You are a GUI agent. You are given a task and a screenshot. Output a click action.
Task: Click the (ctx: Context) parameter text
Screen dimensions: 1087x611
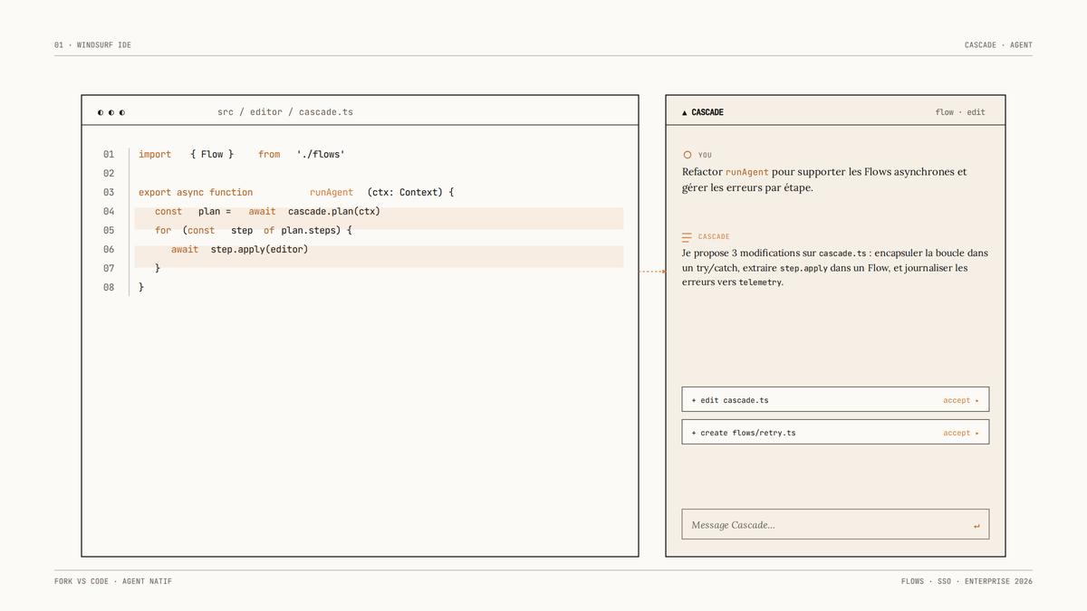(x=405, y=193)
